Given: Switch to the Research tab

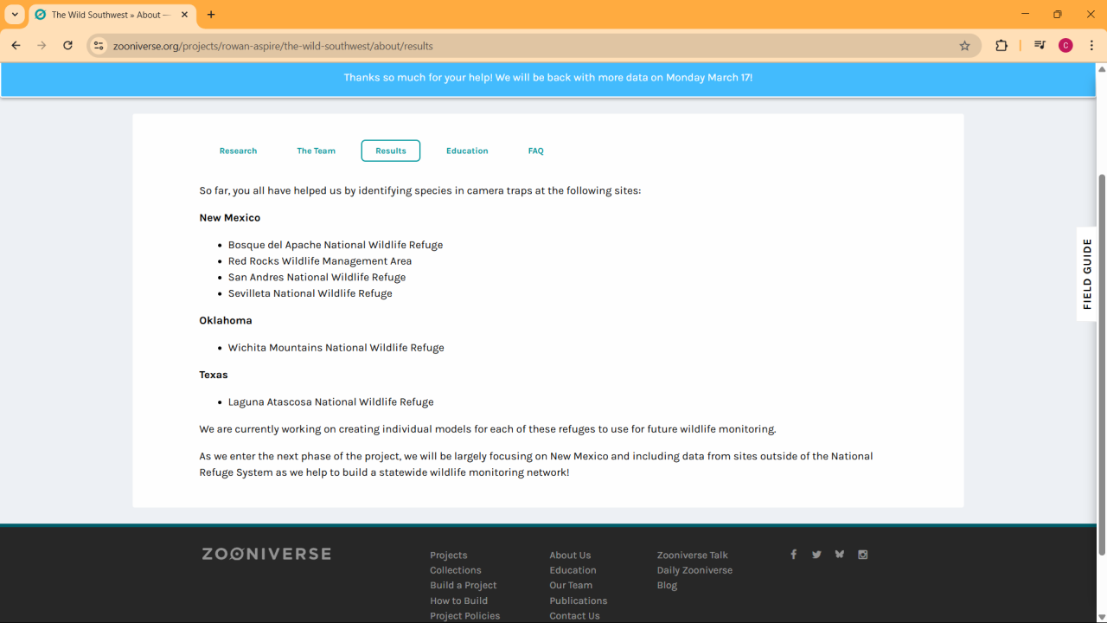Looking at the screenshot, I should [x=238, y=151].
